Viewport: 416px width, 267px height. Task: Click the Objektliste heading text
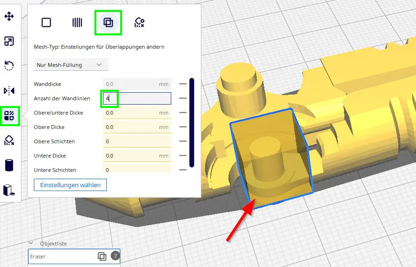pos(53,244)
